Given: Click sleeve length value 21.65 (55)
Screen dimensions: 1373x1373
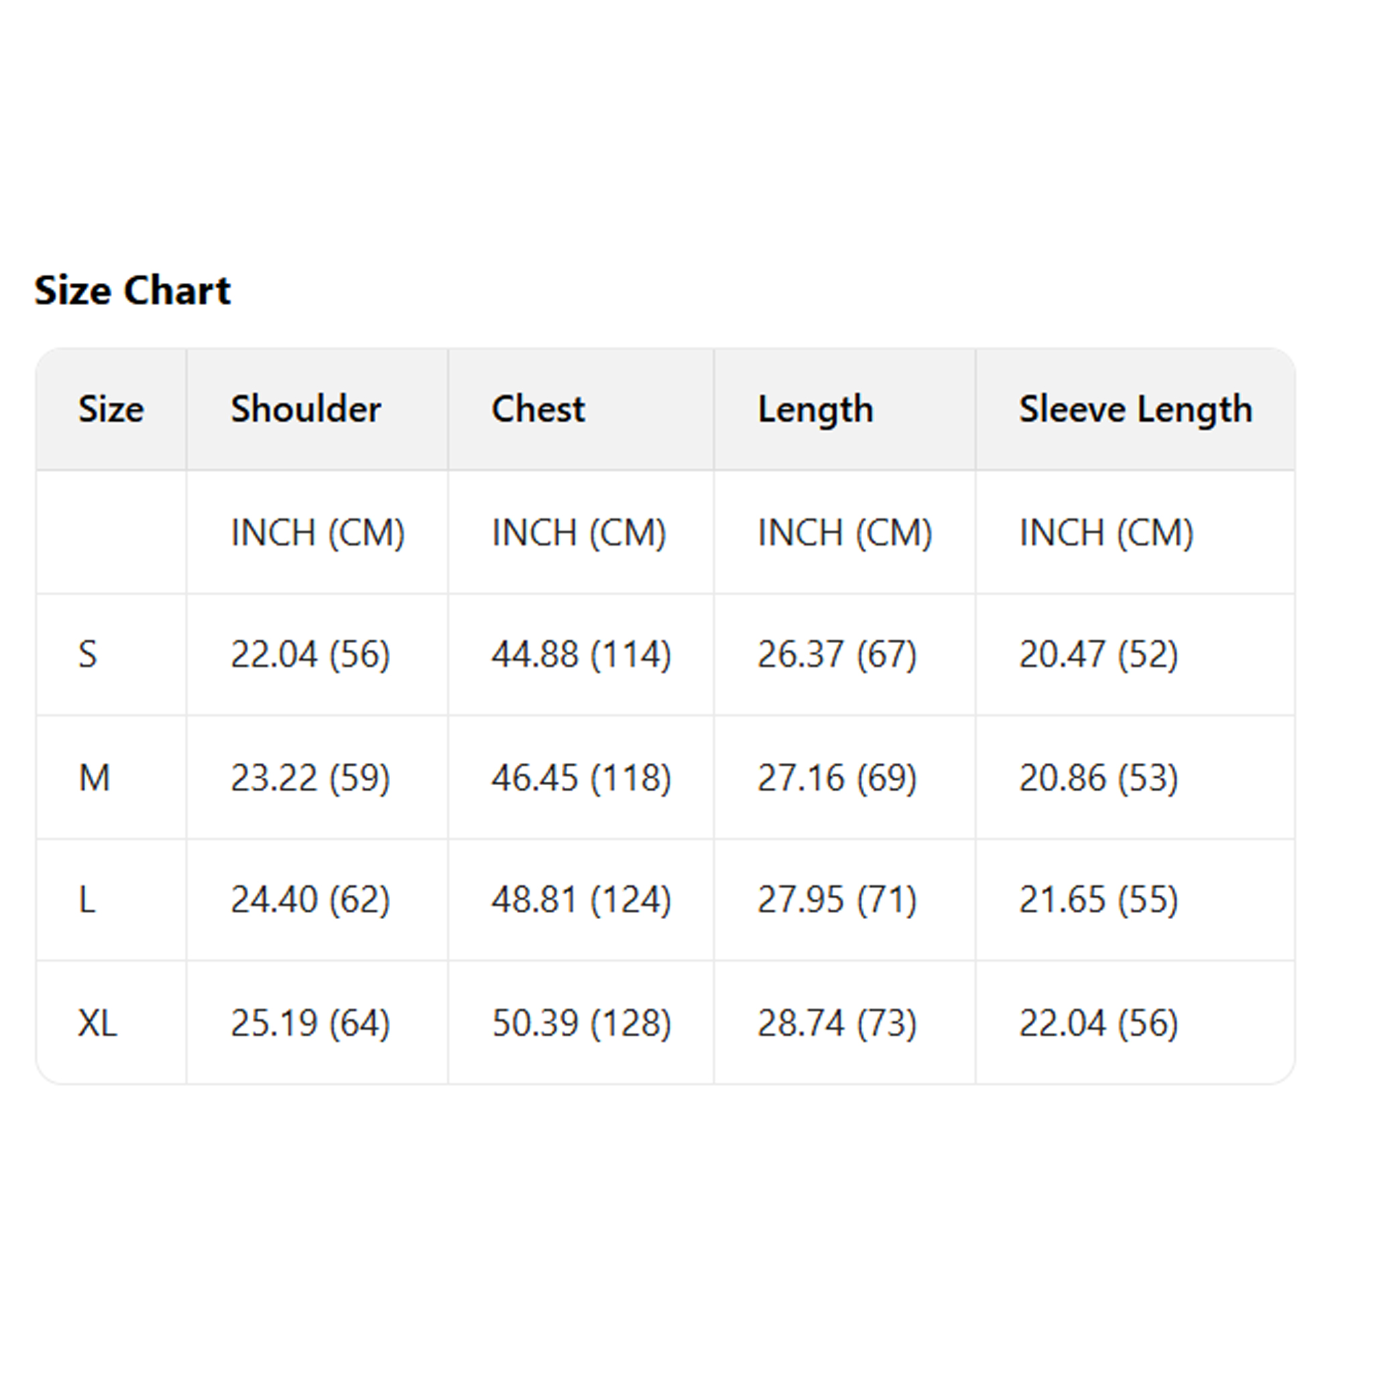Looking at the screenshot, I should click(x=1098, y=900).
